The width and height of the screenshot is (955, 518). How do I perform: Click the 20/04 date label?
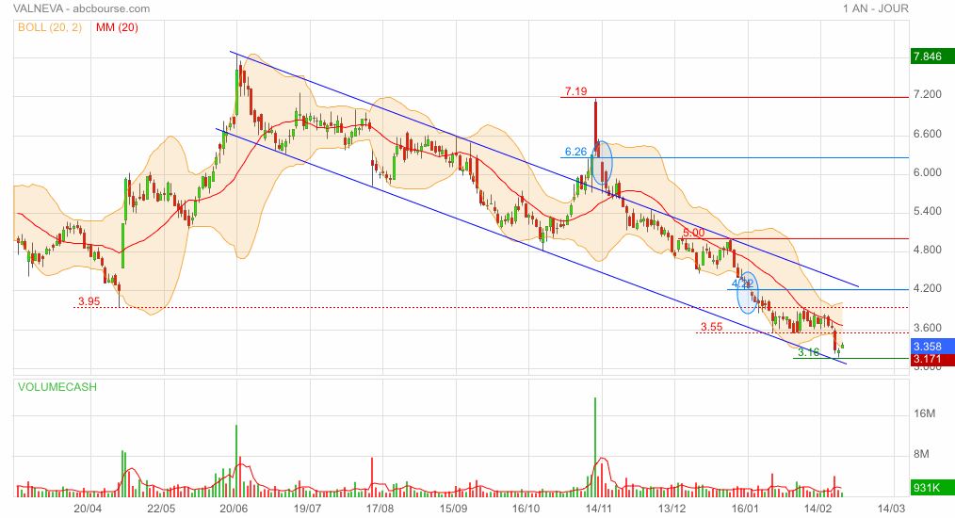point(87,509)
